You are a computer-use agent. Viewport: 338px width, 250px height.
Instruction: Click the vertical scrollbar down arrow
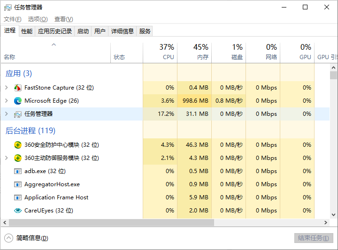pyautogui.click(x=333, y=215)
